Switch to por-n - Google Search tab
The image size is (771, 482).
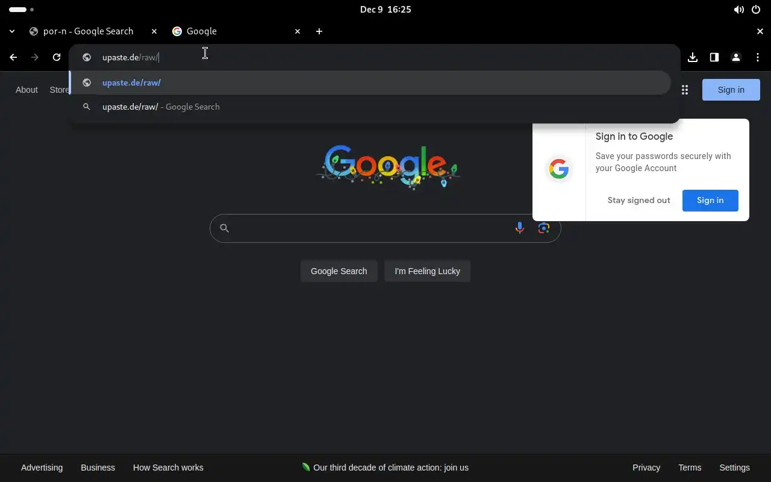(x=88, y=31)
